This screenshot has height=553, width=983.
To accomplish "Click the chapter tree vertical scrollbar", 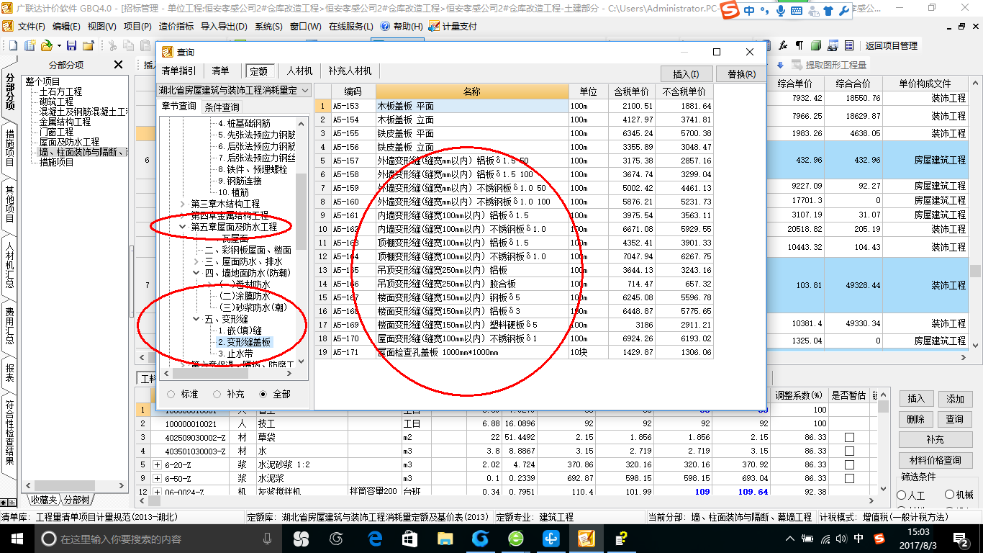I will [x=302, y=241].
